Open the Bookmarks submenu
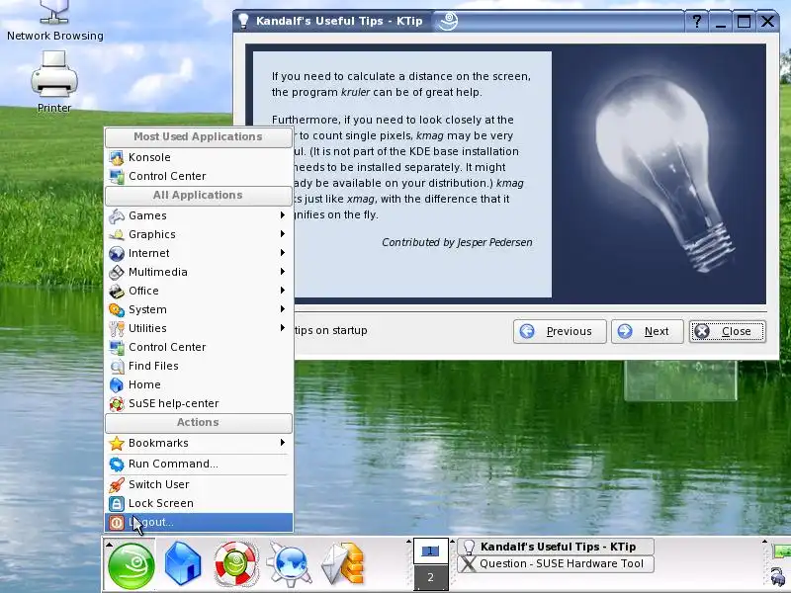 (x=199, y=443)
